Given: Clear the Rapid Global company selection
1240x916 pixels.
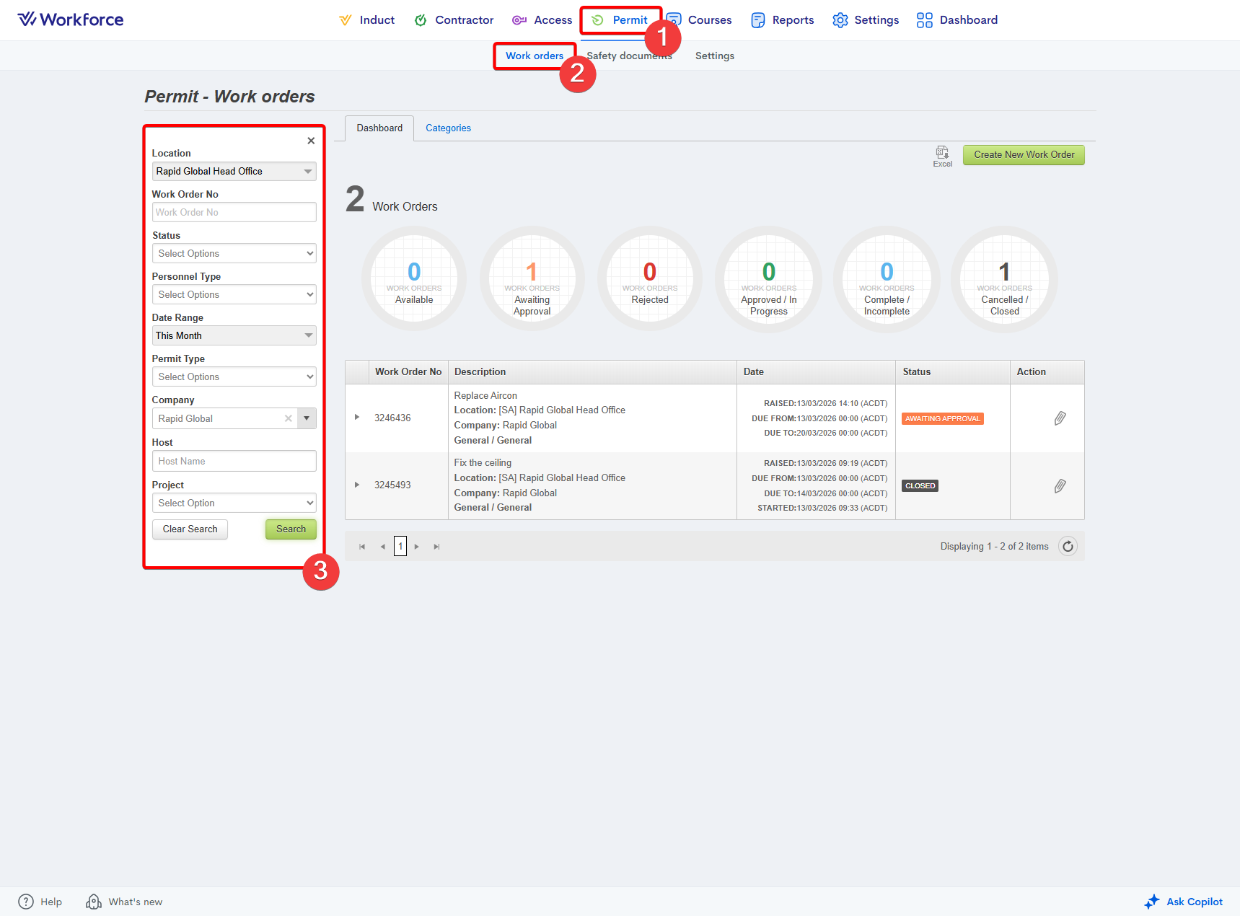Looking at the screenshot, I should (289, 418).
